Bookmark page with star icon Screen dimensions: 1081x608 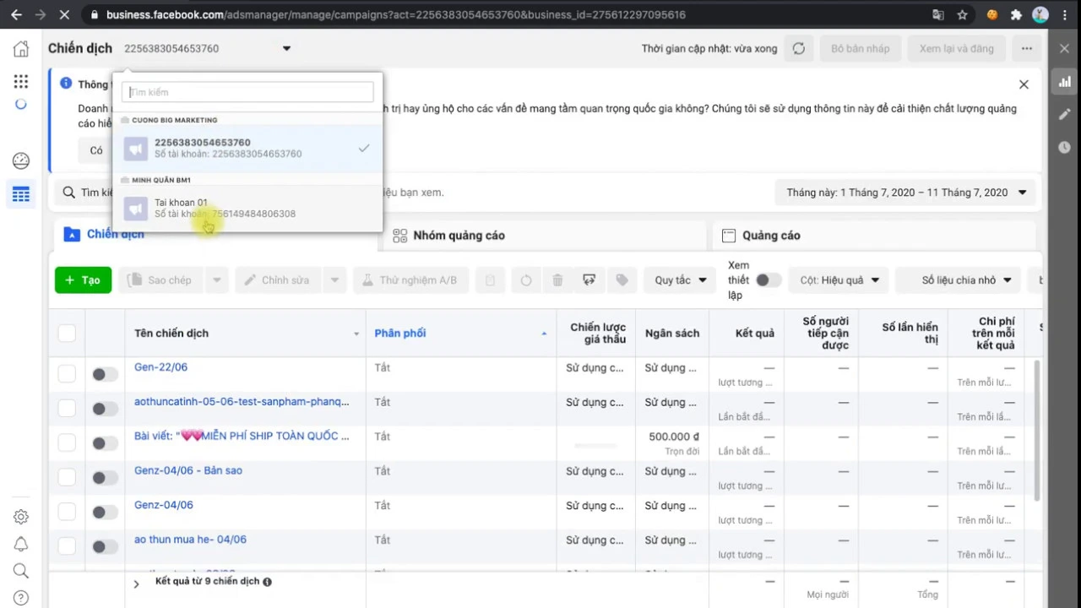pyautogui.click(x=962, y=14)
